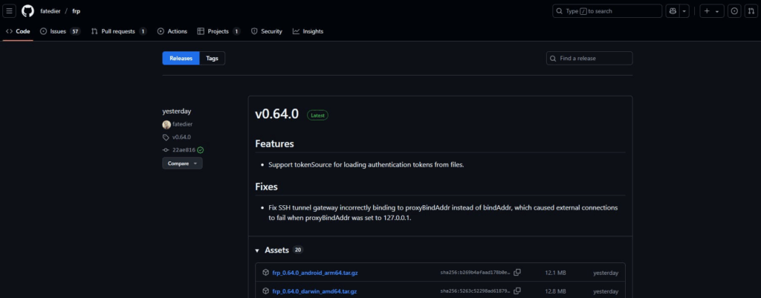Open the fatedier owner link

[x=50, y=11]
